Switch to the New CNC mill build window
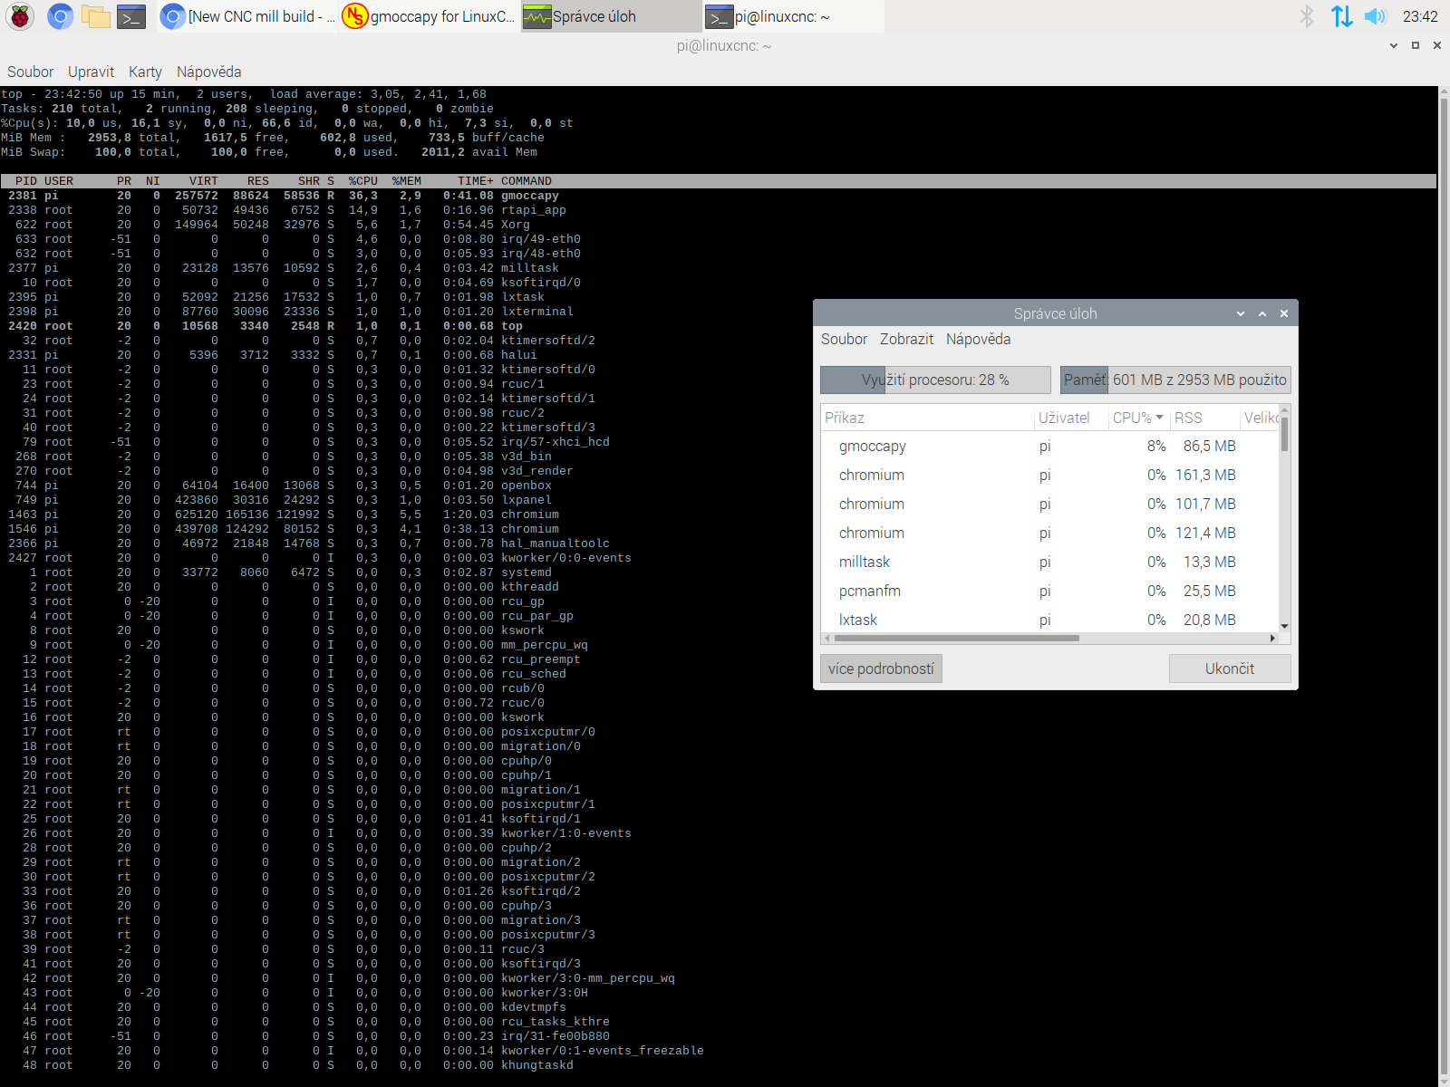This screenshot has width=1450, height=1087. pyautogui.click(x=248, y=16)
